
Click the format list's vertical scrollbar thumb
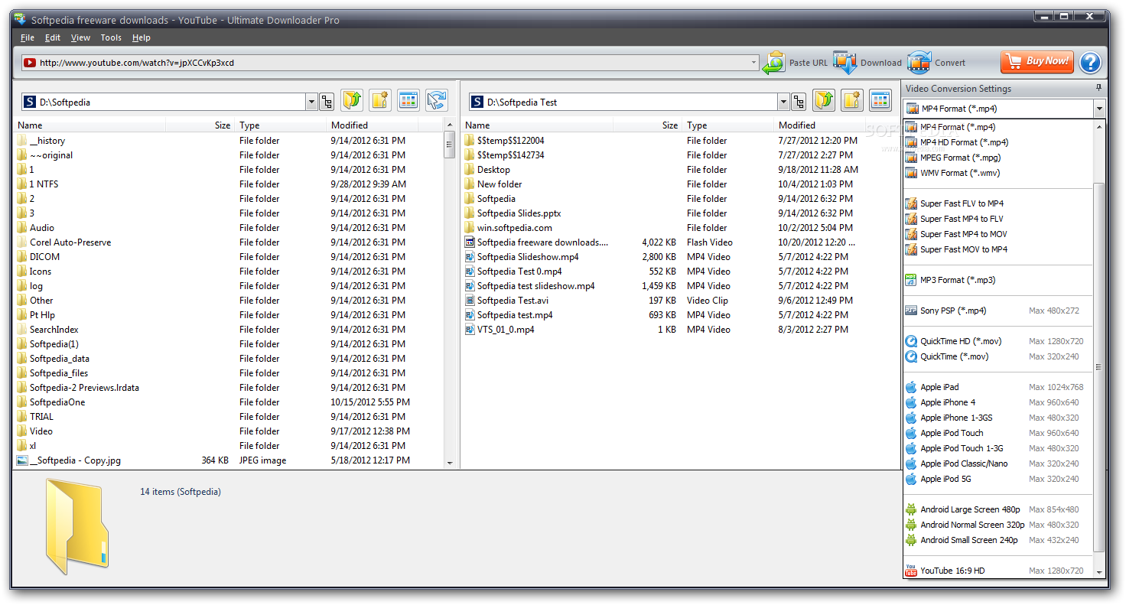pos(1099,367)
